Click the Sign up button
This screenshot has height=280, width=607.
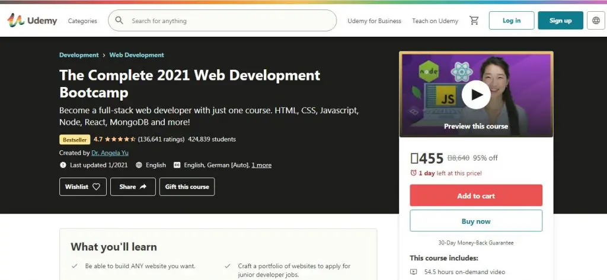click(x=560, y=21)
